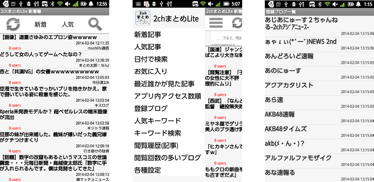Click the 黒マッチョニュース source label

(x=92, y=179)
